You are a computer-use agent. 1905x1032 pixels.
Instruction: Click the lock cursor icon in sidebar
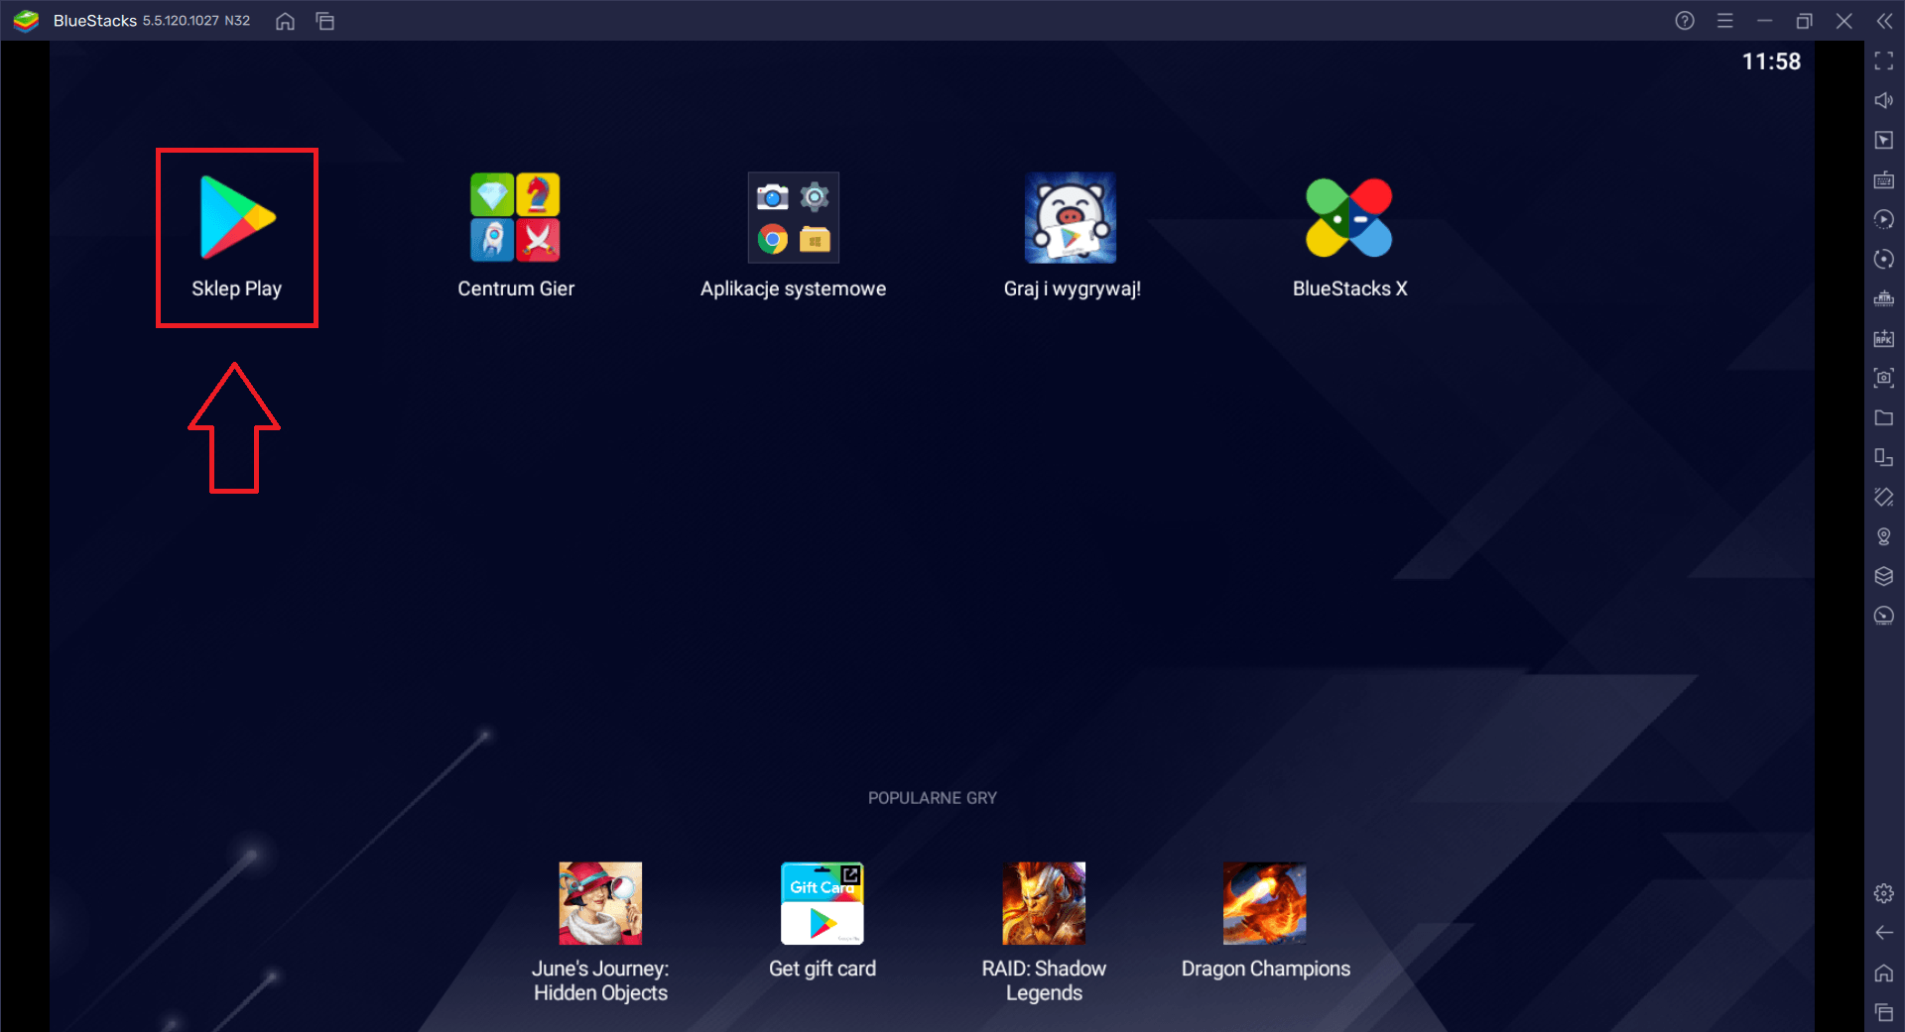pos(1884,141)
